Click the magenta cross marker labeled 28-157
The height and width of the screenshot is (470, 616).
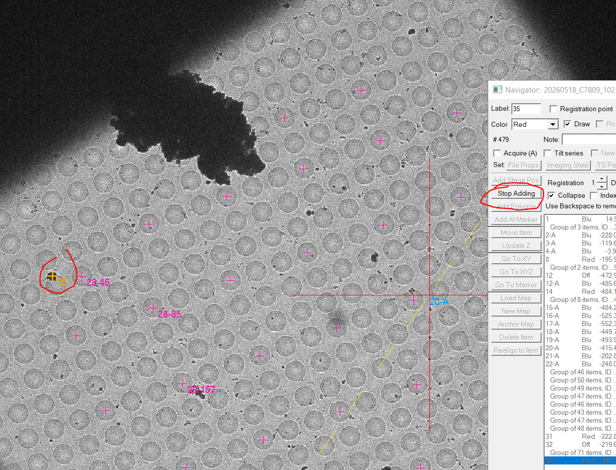coord(182,383)
